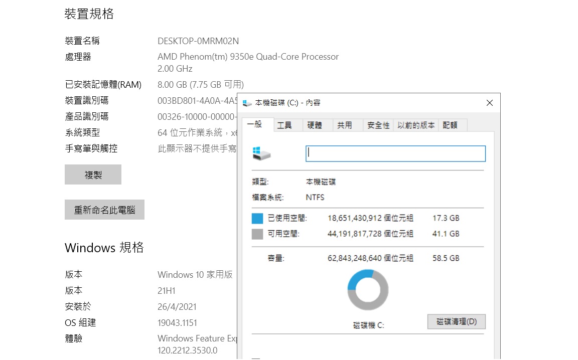The image size is (578, 360).
Task: Click the gray 可用空間 color swatch
Action: [x=257, y=234]
